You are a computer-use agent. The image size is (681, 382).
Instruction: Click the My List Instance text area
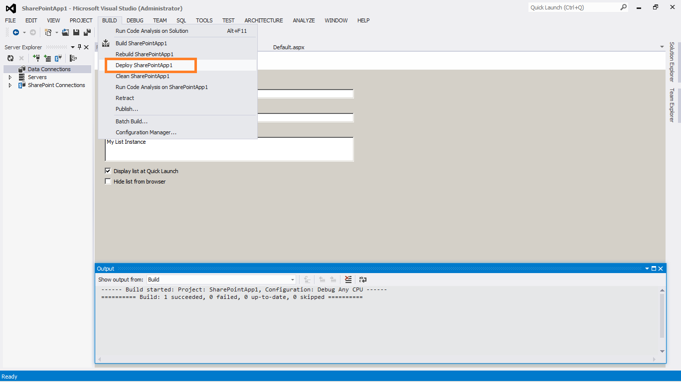[229, 149]
